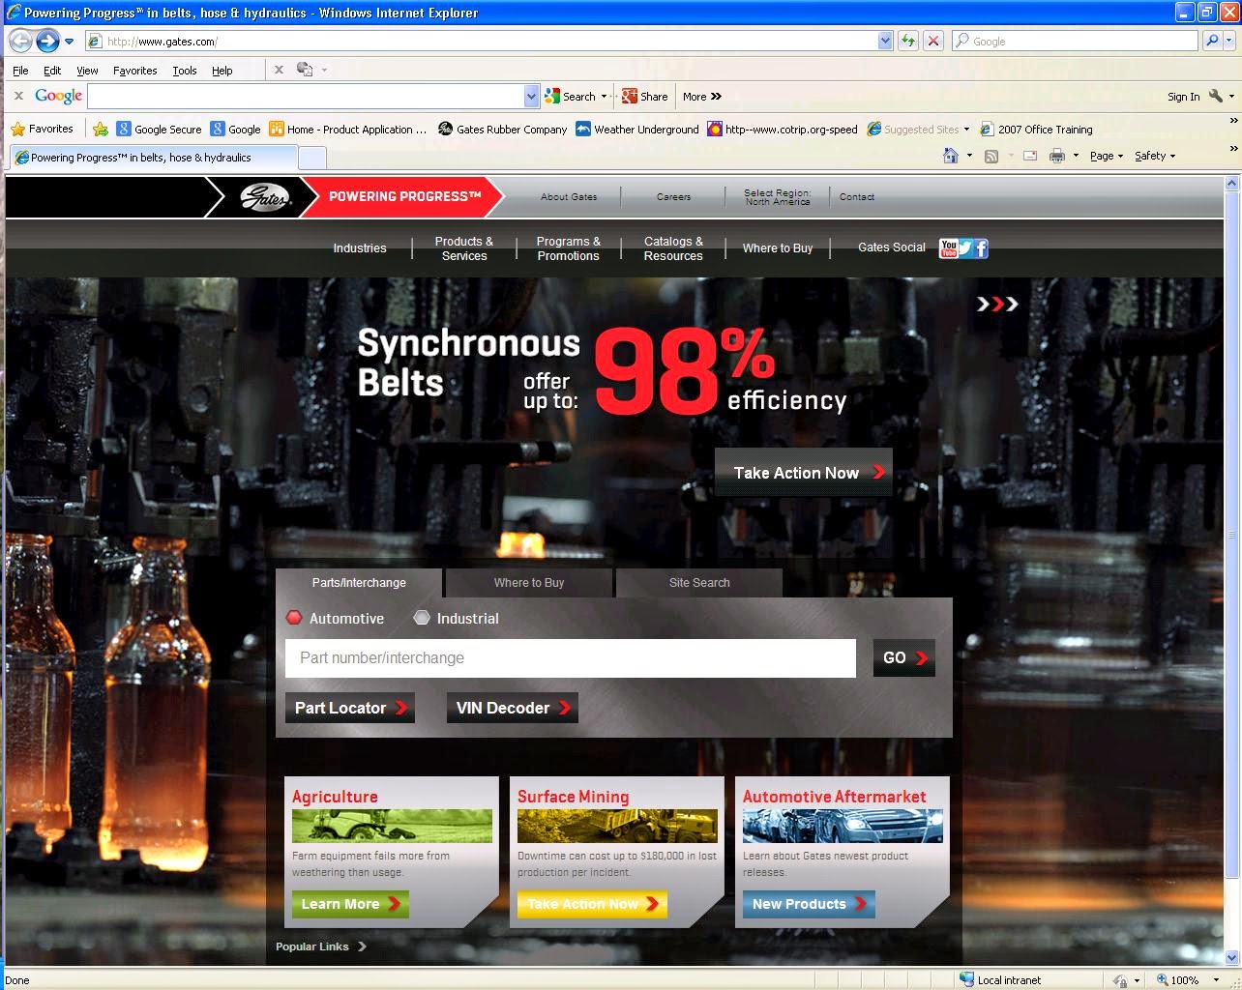Viewport: 1242px width, 990px height.
Task: Open the Tools menu
Action: [185, 71]
